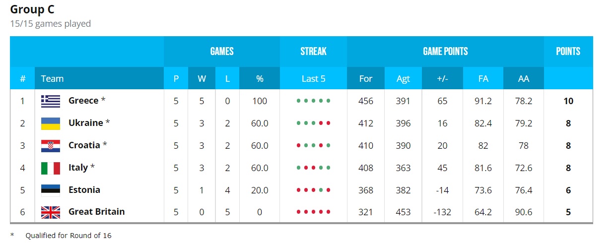Click the Team column header
The image size is (615, 243).
(x=52, y=78)
